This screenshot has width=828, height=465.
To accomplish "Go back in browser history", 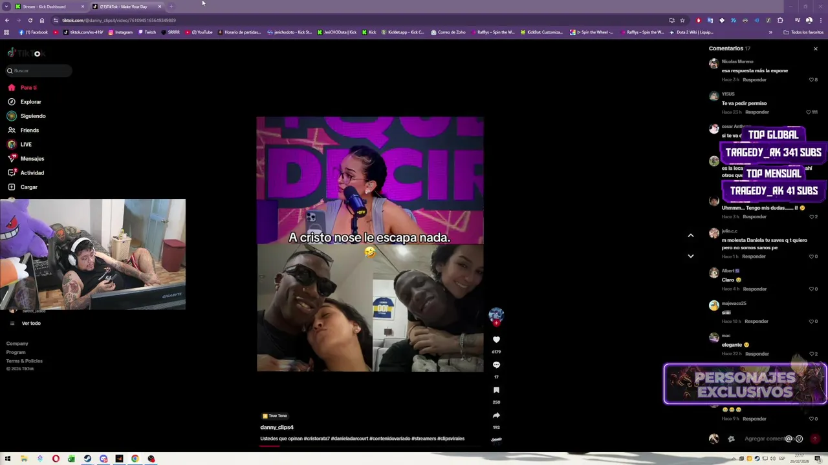I will pos(7,20).
